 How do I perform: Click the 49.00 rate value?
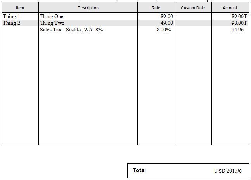click(167, 23)
